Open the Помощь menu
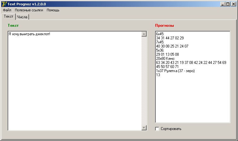The image size is (238, 141). (x=53, y=10)
